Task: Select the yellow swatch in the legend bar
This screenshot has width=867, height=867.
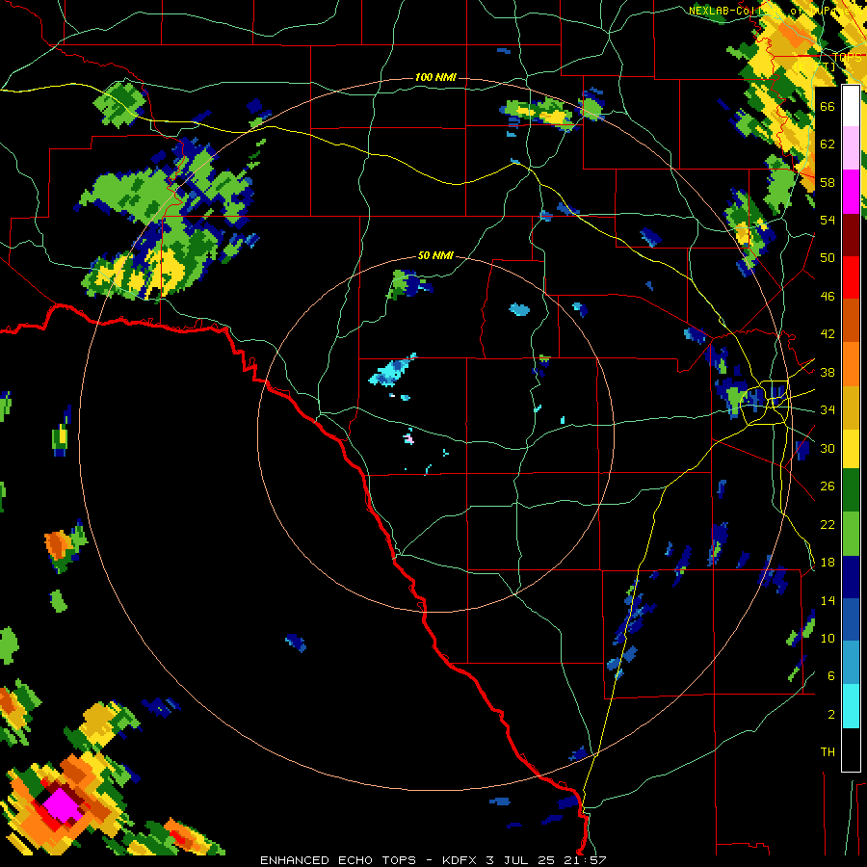Action: tap(851, 448)
